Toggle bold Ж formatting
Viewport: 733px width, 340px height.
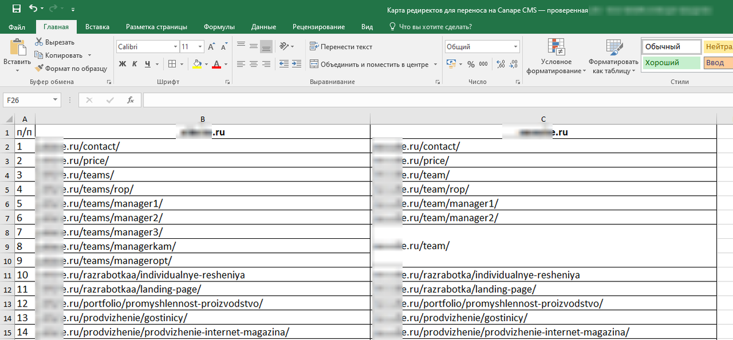(122, 64)
